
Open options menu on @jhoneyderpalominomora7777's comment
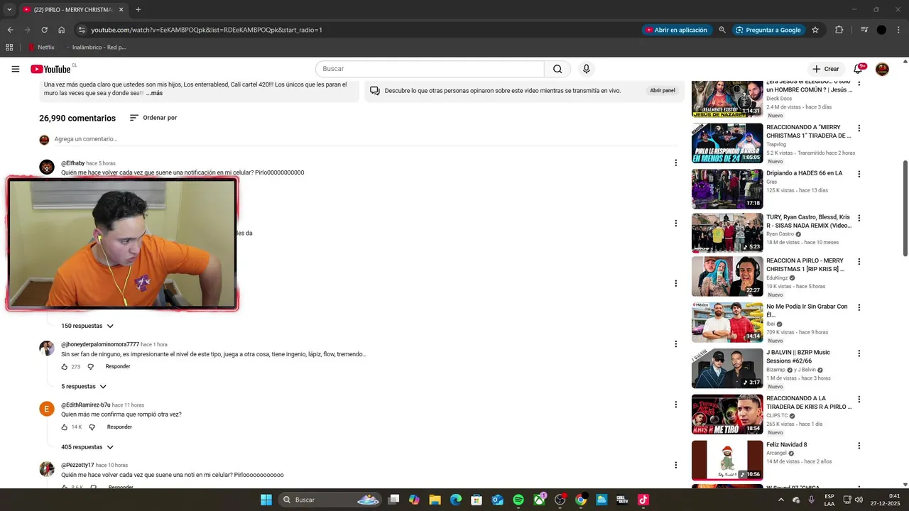point(675,344)
